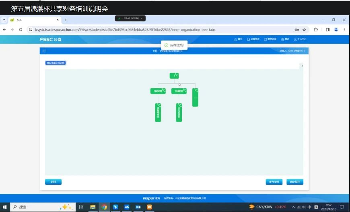Bookmark this page with the star icon
Viewport: 350px width, 212px height.
(304, 30)
